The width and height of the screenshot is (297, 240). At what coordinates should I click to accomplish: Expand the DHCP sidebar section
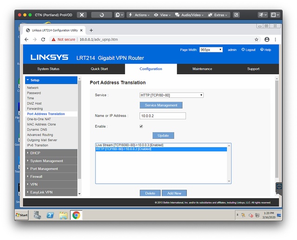[51, 153]
